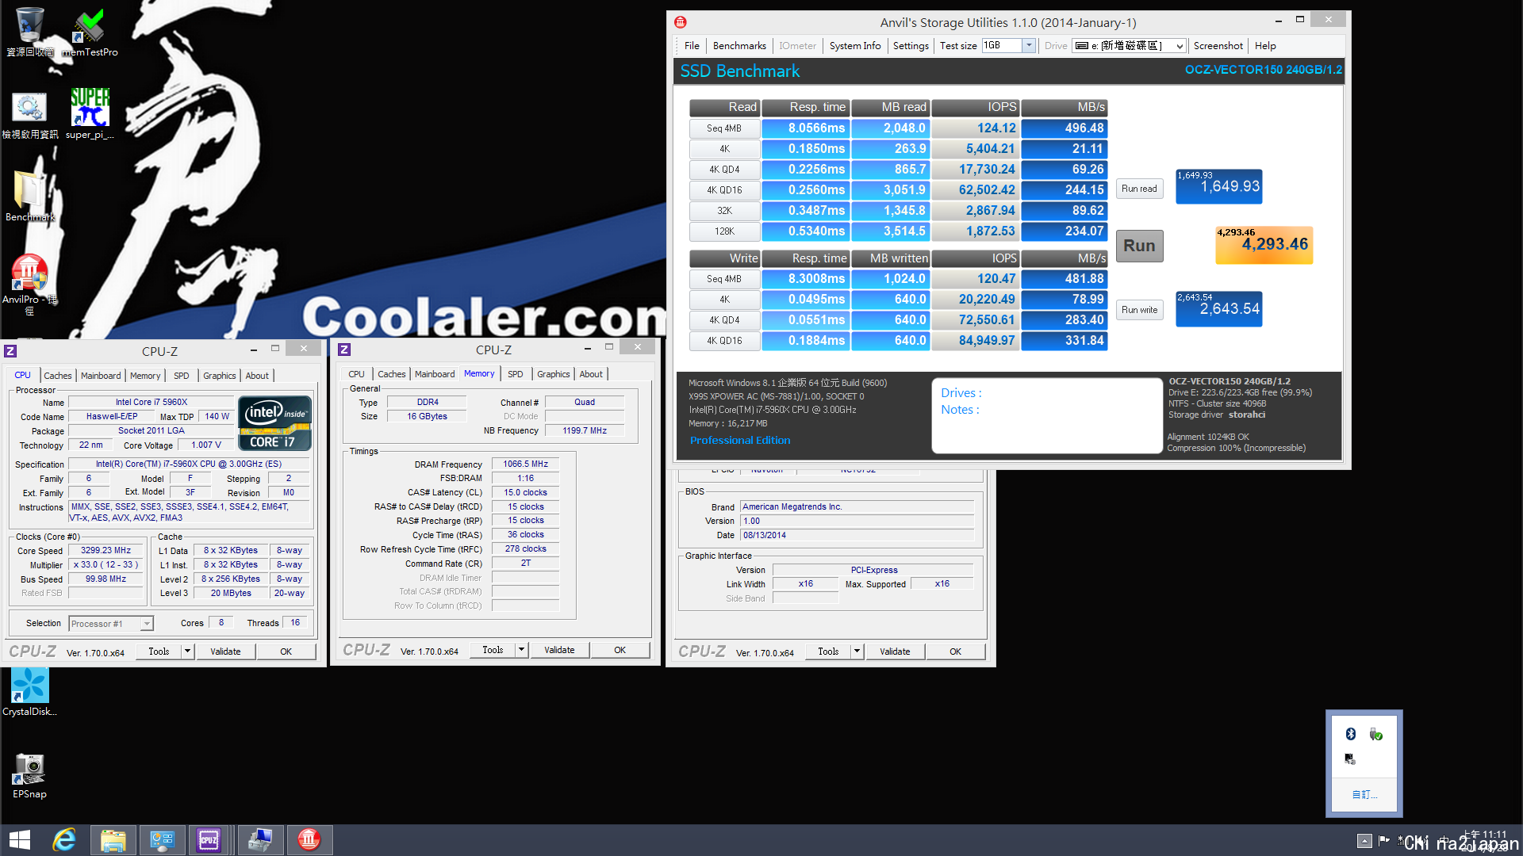Click the show hidden icons arrow
Screen dimensions: 1523x856
point(1364,841)
